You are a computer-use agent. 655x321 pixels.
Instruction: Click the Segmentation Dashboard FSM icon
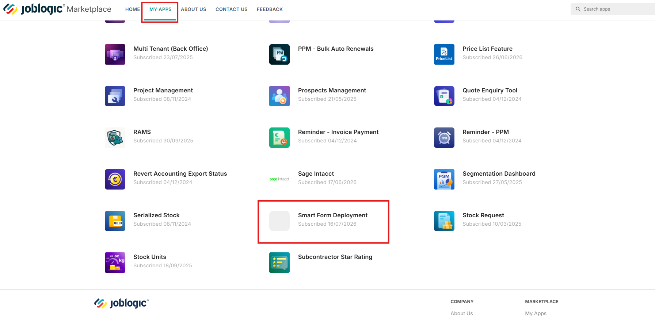point(444,179)
